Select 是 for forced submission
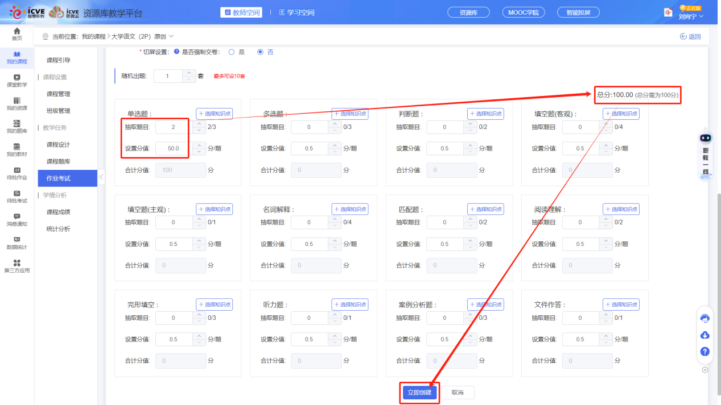Viewport: 721px width, 405px height. tap(231, 52)
